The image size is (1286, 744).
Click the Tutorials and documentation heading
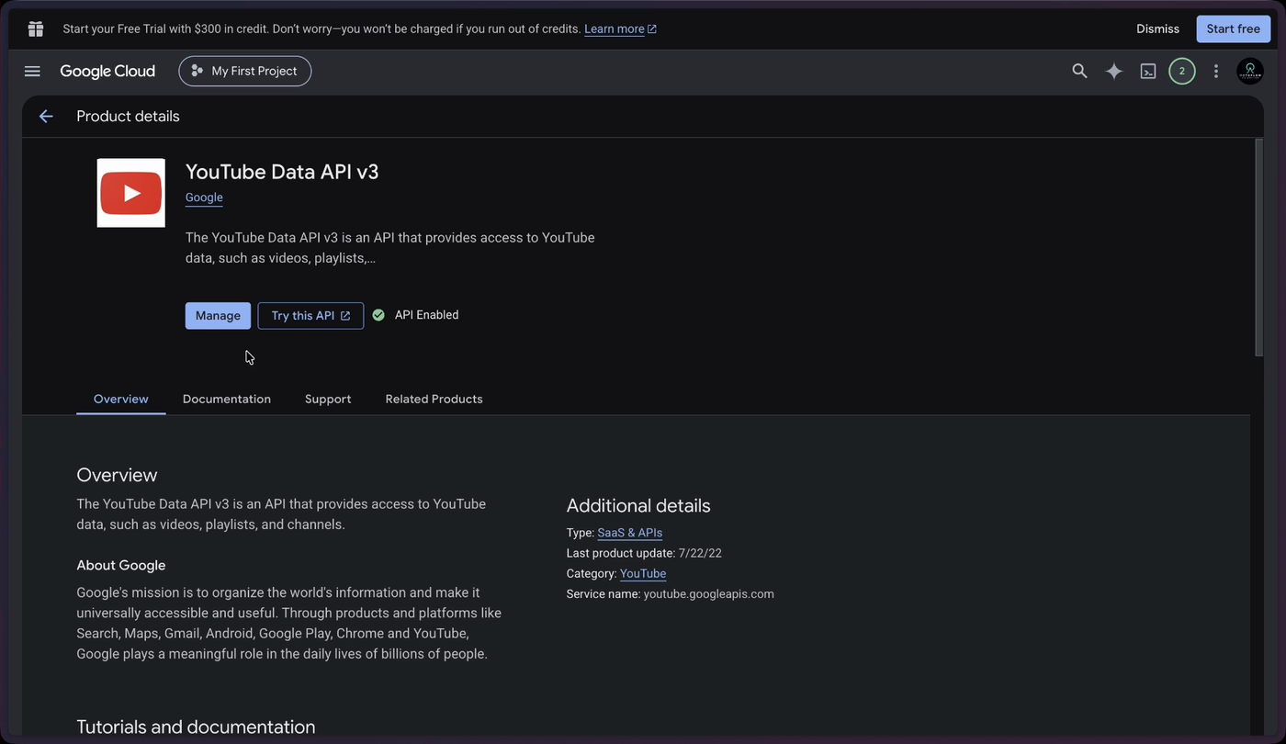(x=196, y=727)
